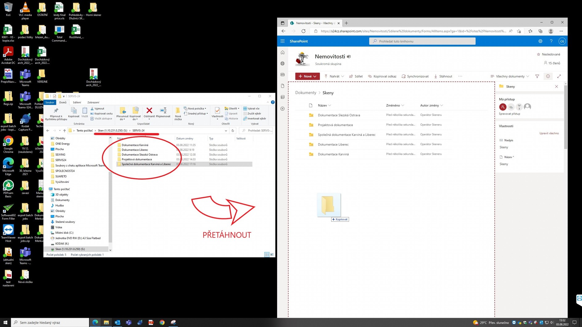This screenshot has width=582, height=327.
Task: Open Změněno column header dropdown
Action: tap(395, 105)
